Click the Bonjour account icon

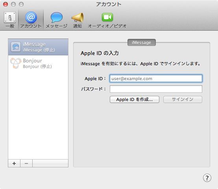pos(16,63)
